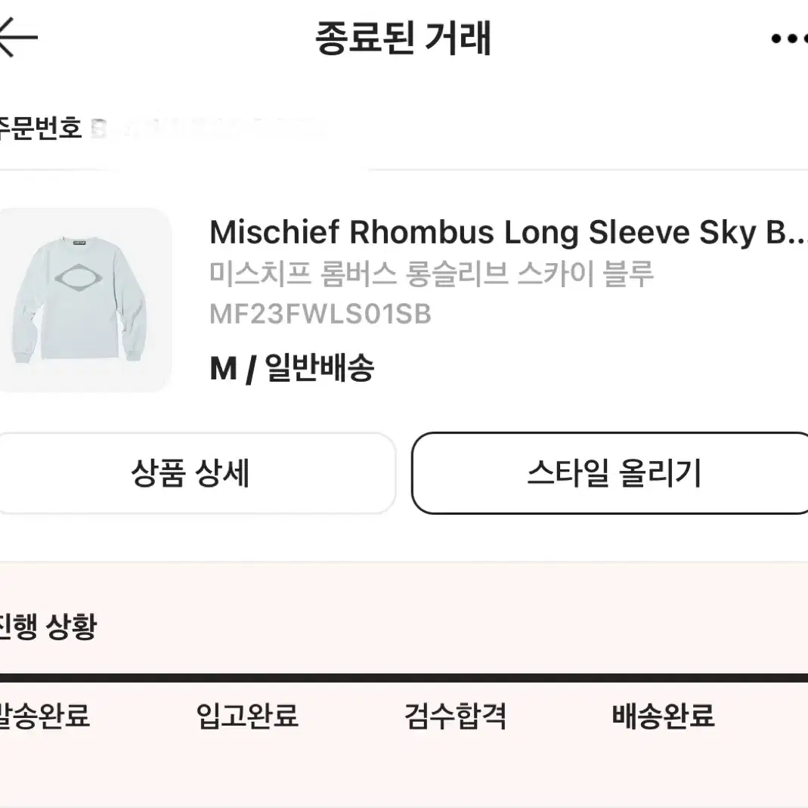The width and height of the screenshot is (808, 808).
Task: Open the sky blue long sleeve thumbnail
Action: [x=85, y=300]
